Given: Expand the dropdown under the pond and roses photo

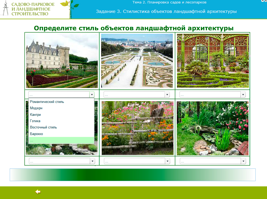Looking at the screenshot, I should click(243, 161).
